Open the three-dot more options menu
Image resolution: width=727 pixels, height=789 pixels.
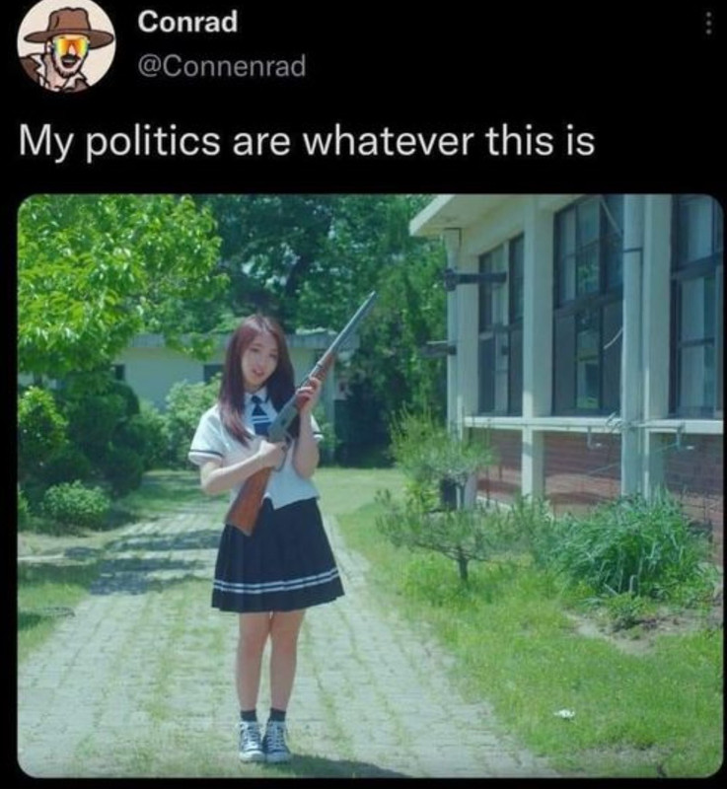(708, 23)
